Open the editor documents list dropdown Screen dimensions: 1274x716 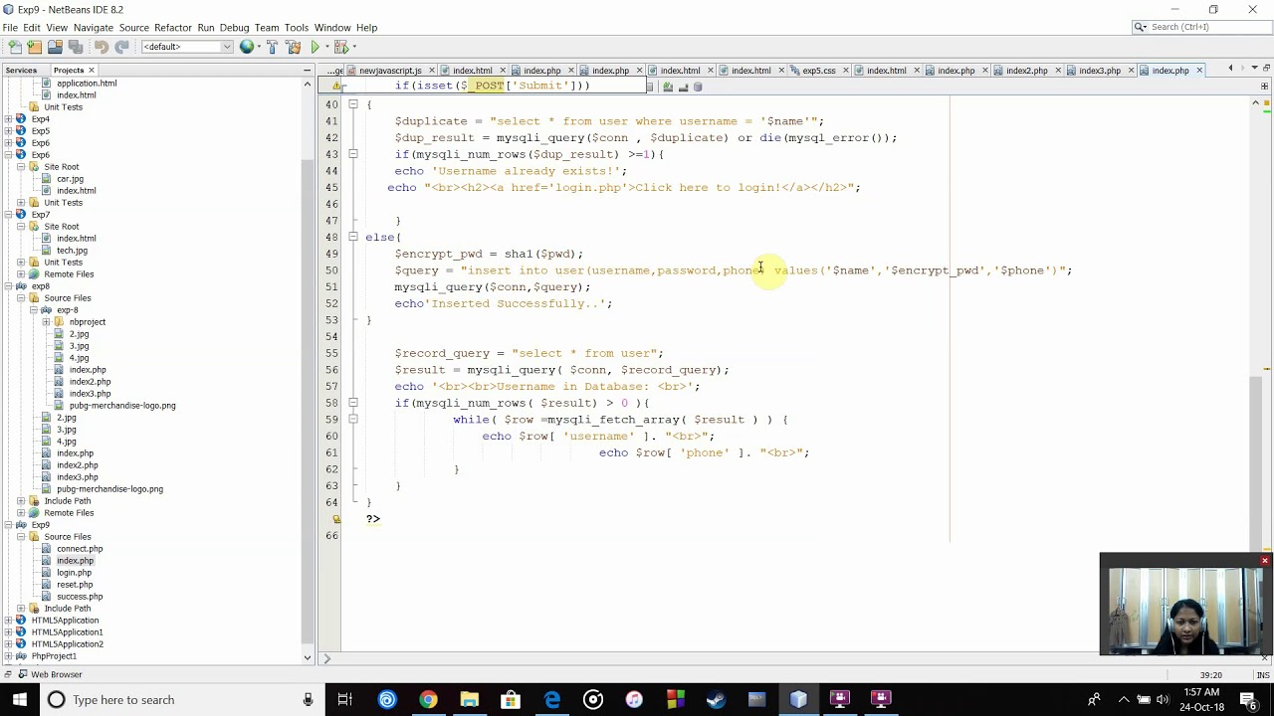[1253, 69]
